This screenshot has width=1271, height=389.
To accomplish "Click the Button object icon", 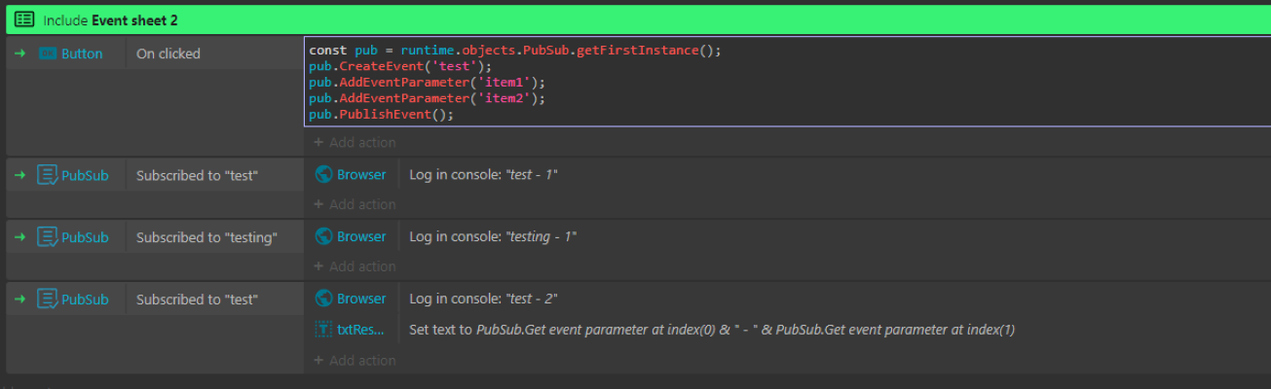I will [48, 54].
